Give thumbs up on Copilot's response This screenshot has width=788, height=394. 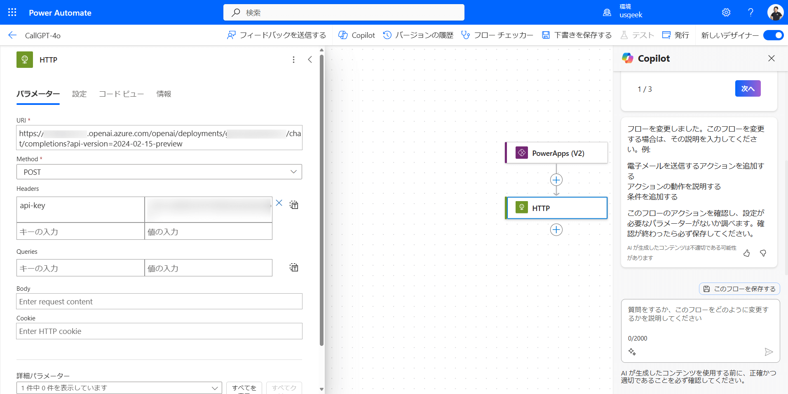(x=746, y=253)
